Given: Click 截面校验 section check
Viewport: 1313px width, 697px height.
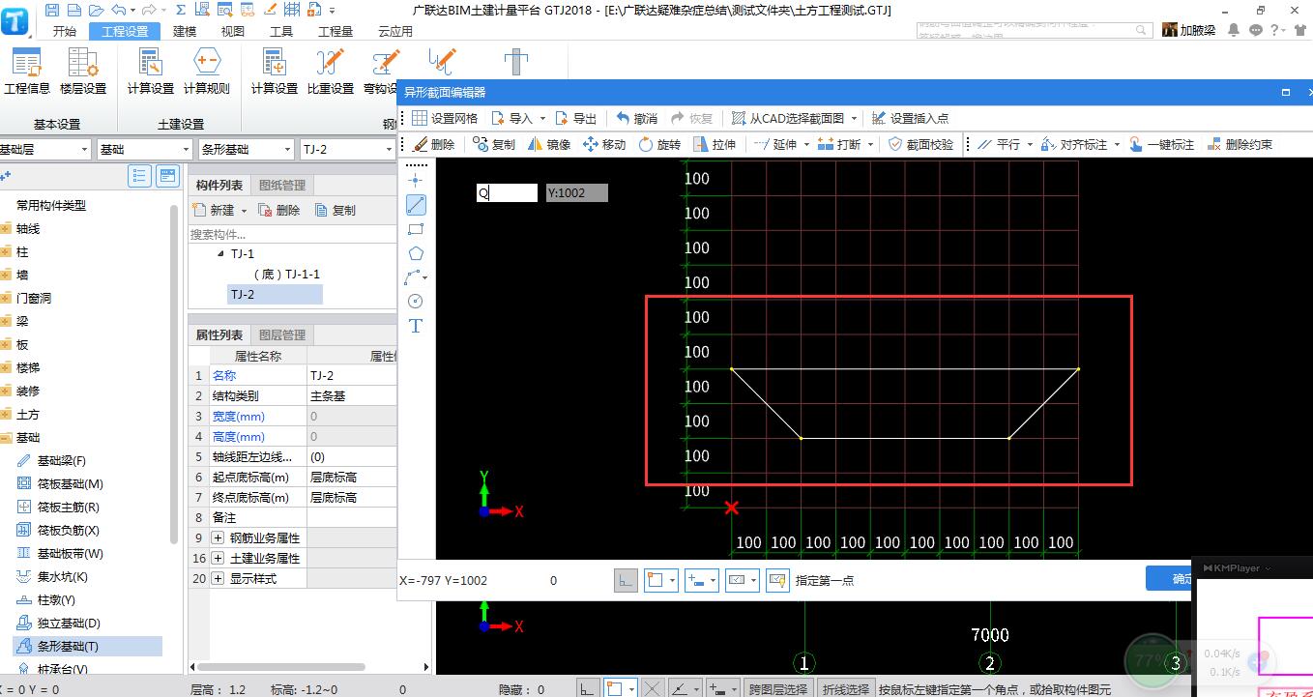Looking at the screenshot, I should pyautogui.click(x=920, y=144).
